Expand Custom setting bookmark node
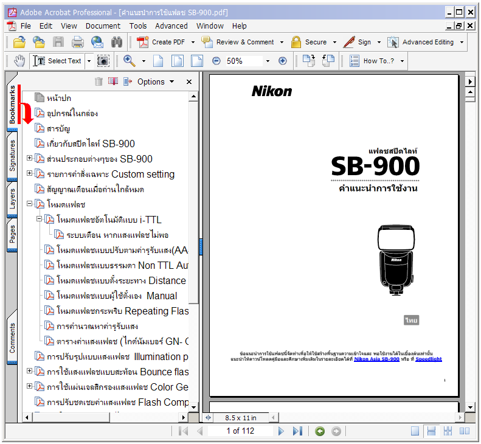Screen dimensions: 481x444 [29, 173]
